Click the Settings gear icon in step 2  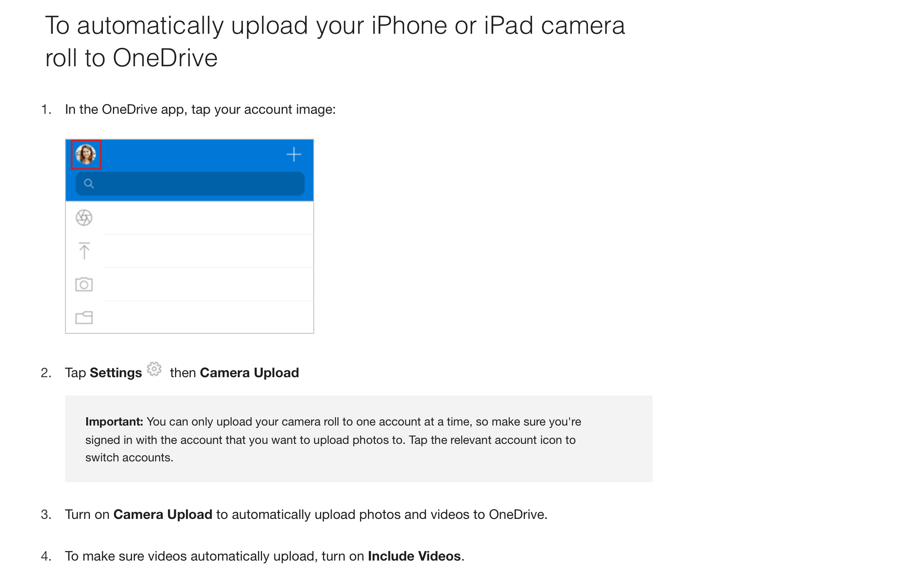click(x=154, y=369)
